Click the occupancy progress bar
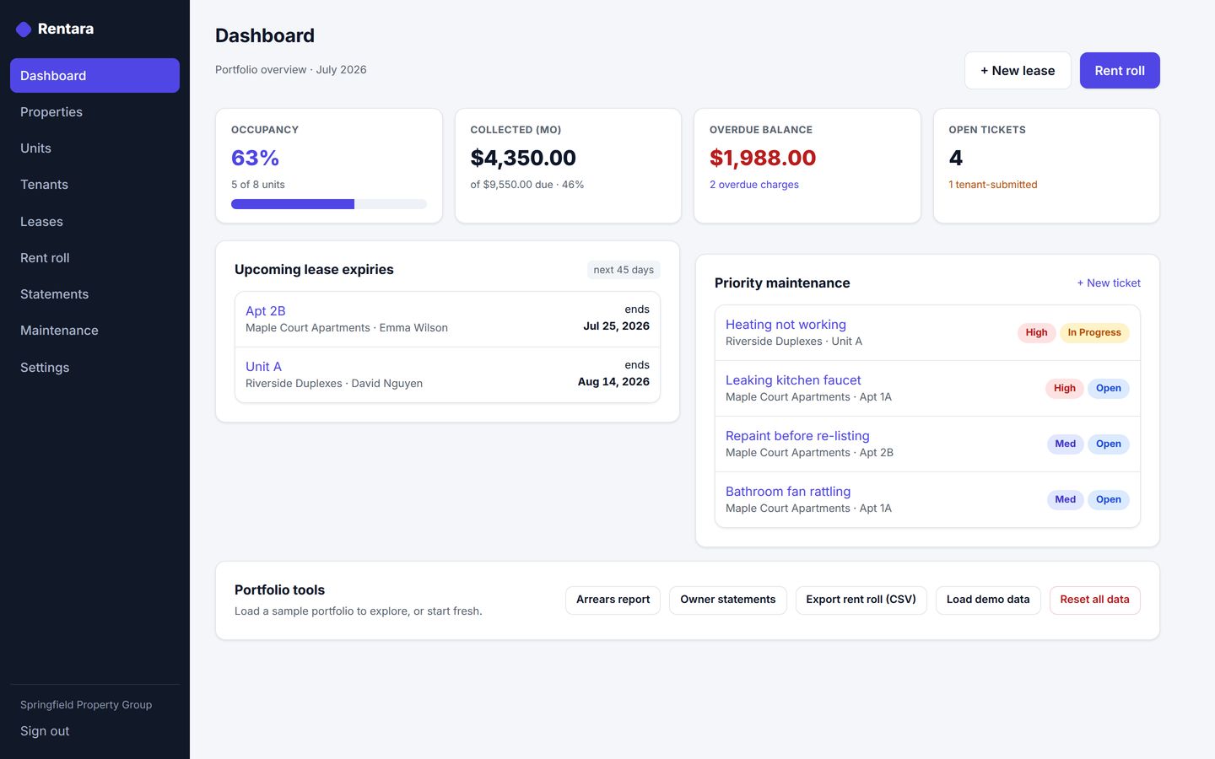 click(x=329, y=204)
